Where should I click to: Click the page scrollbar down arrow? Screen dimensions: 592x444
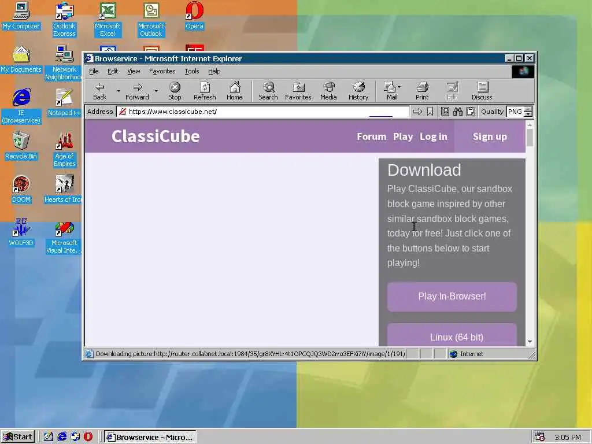pos(530,342)
